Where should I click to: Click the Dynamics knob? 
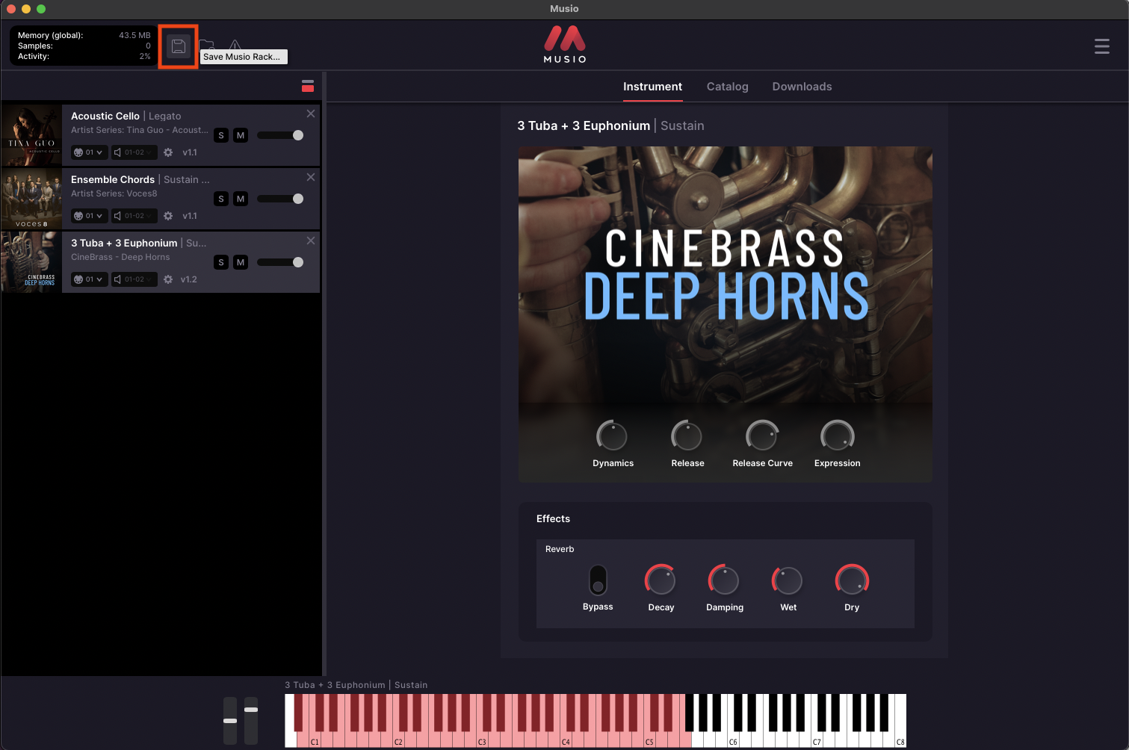coord(612,436)
